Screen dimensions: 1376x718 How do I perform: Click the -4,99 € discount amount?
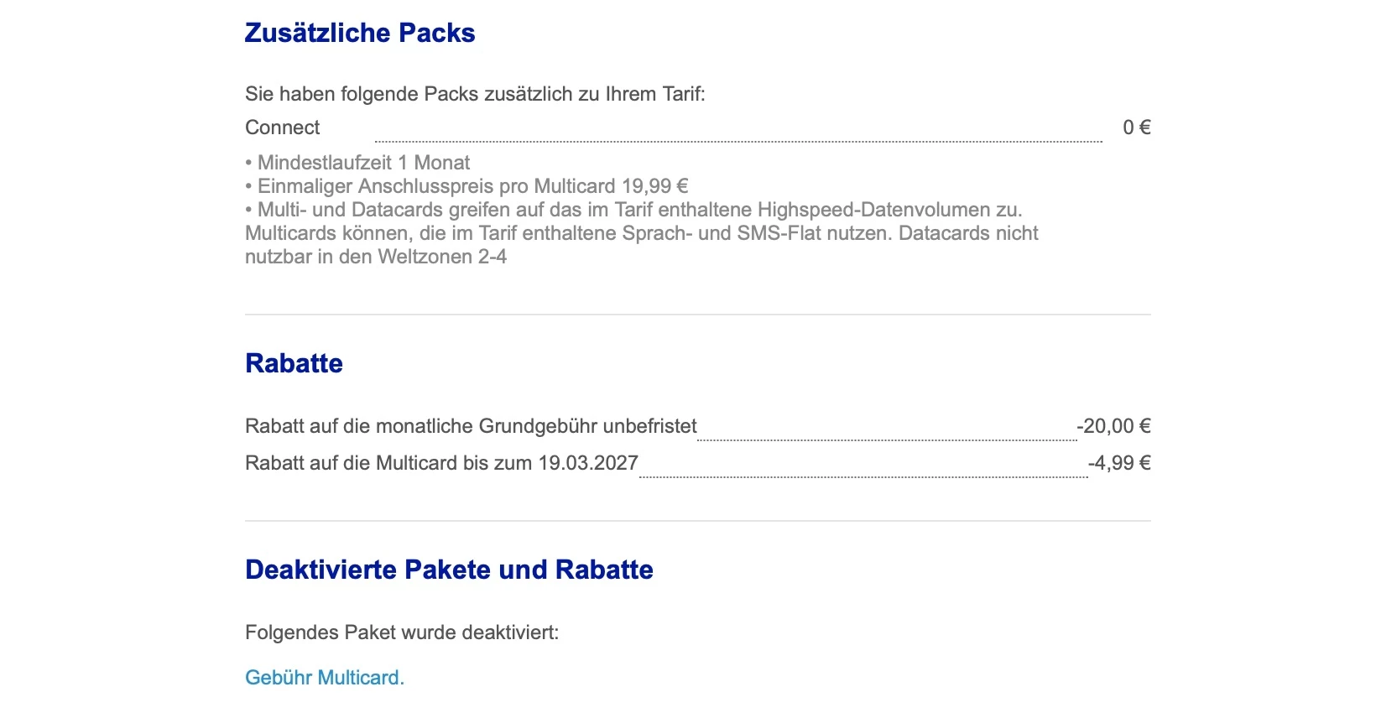pos(1119,463)
